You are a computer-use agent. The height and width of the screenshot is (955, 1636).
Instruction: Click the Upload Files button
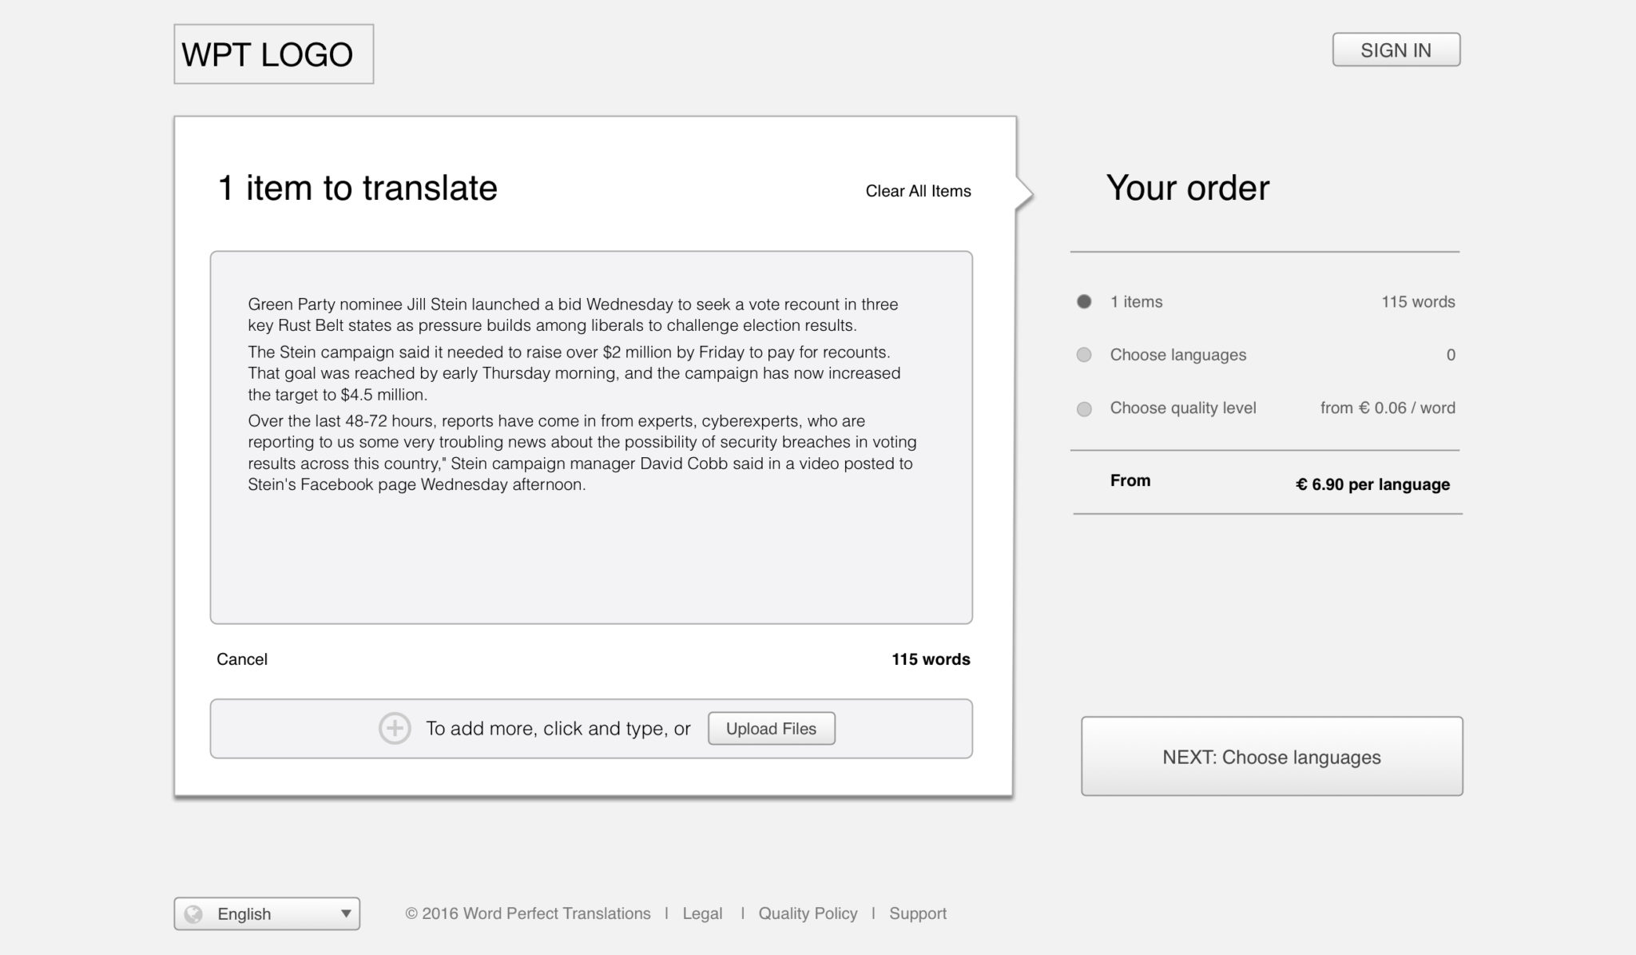(x=771, y=728)
